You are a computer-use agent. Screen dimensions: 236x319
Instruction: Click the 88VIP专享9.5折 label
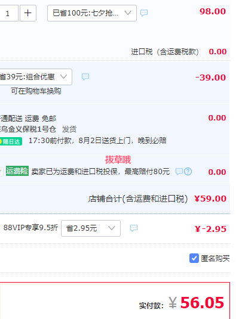[x=30, y=227]
